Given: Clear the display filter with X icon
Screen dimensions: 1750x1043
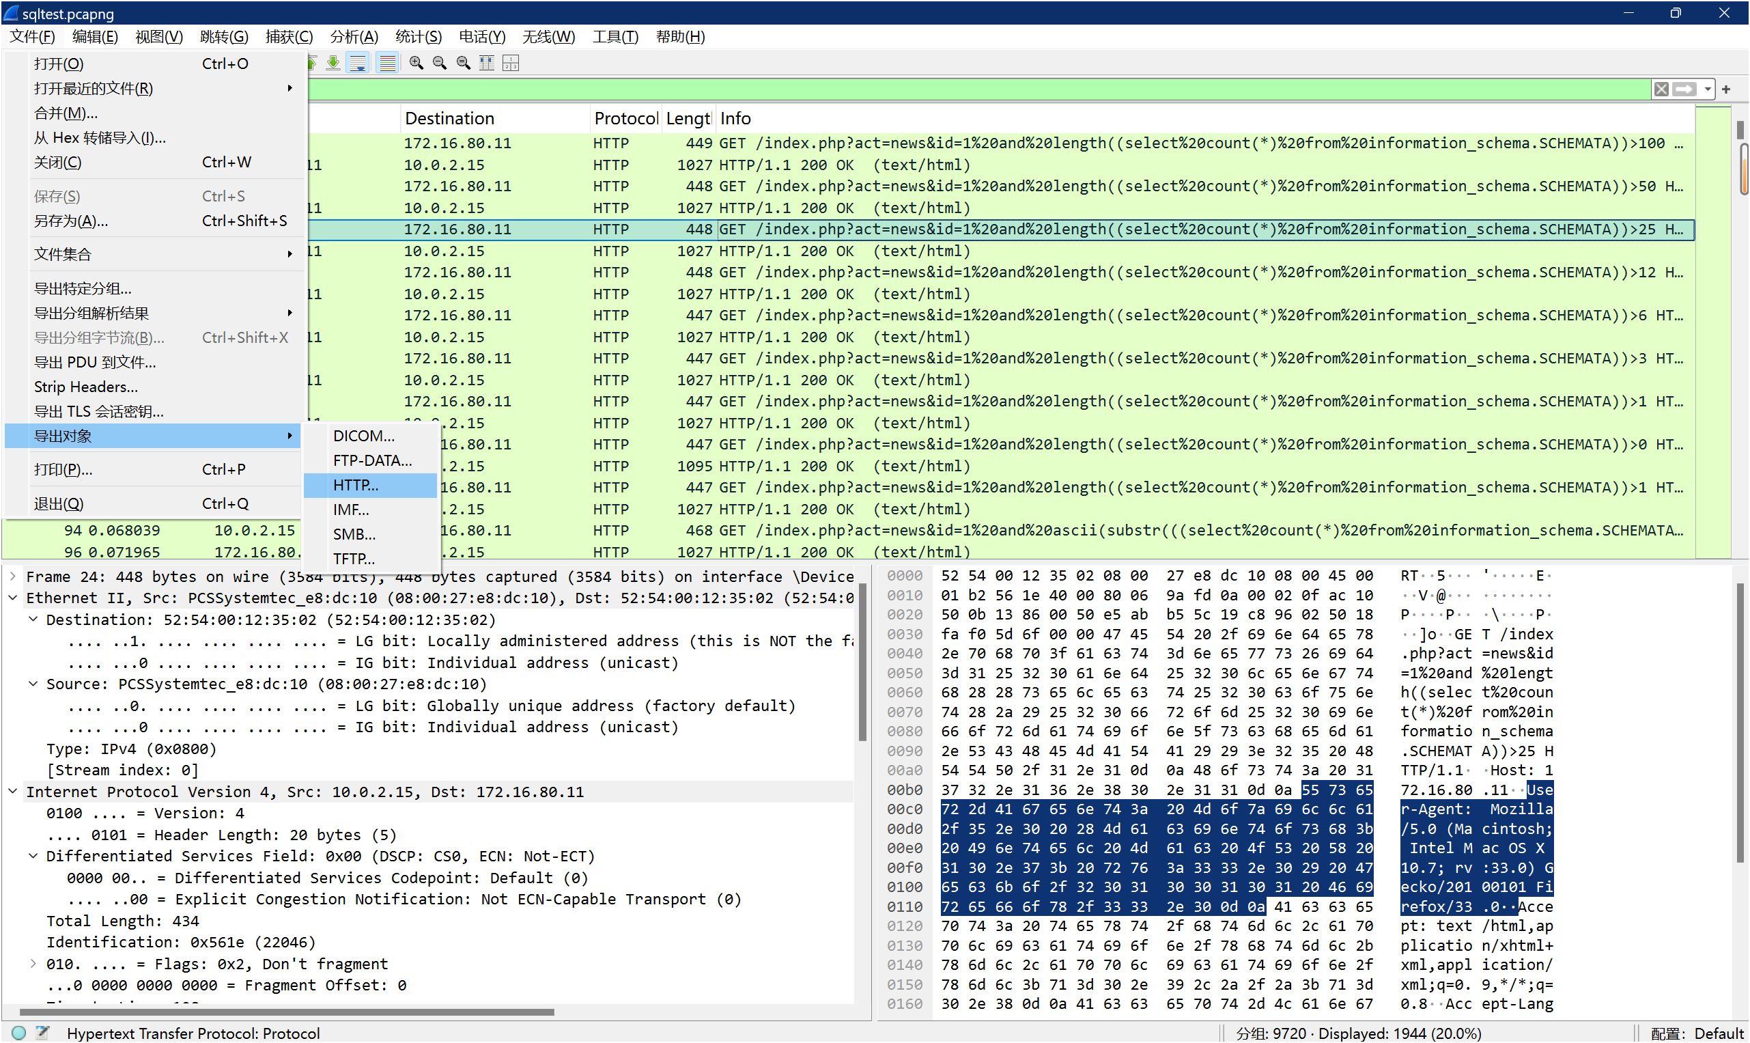Looking at the screenshot, I should pos(1661,89).
